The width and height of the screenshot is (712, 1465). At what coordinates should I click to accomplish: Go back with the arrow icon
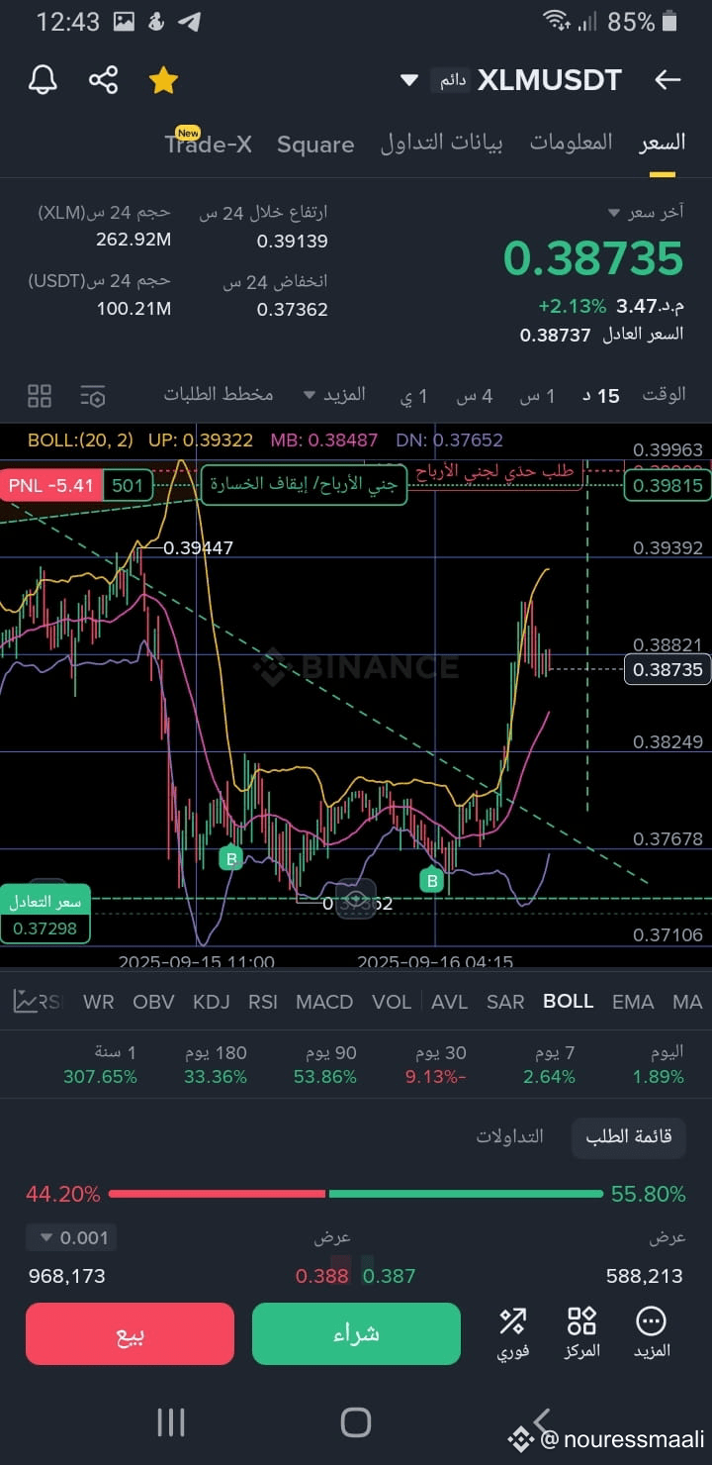pos(668,80)
